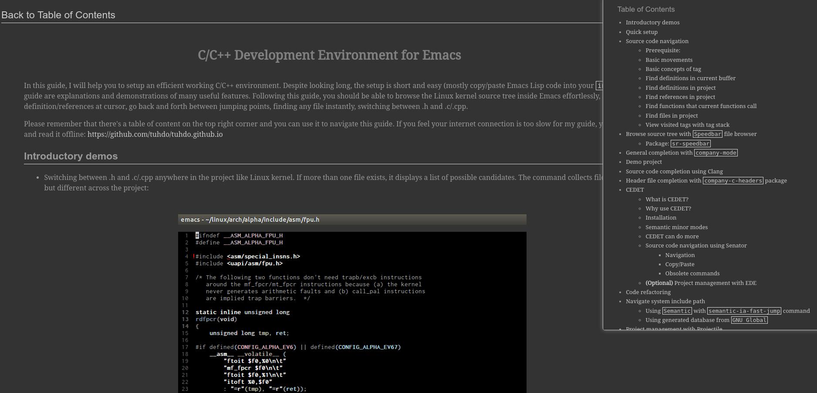This screenshot has width=817, height=393.
Task: Open Navigate system include path entry
Action: 665,302
